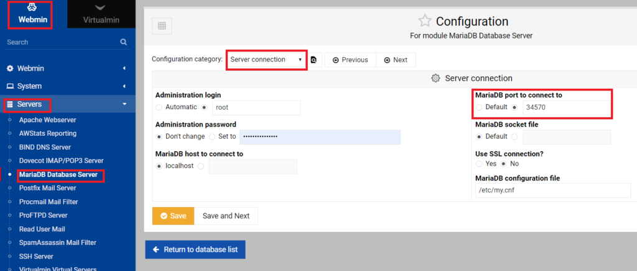Select custom socket file radio

coord(514,136)
